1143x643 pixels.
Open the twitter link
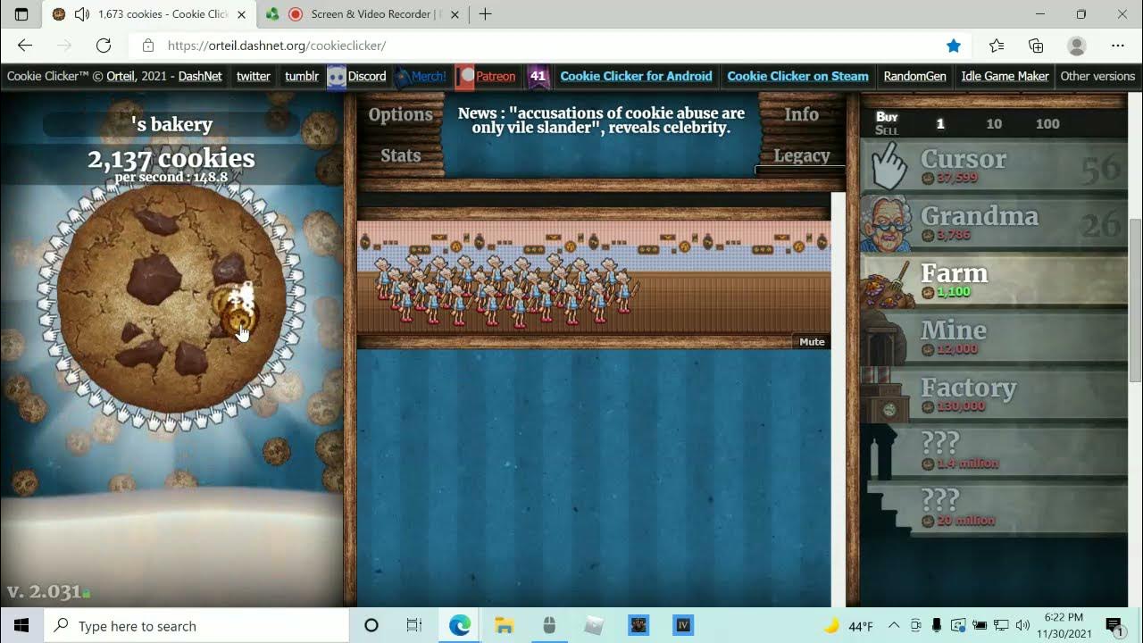point(254,76)
